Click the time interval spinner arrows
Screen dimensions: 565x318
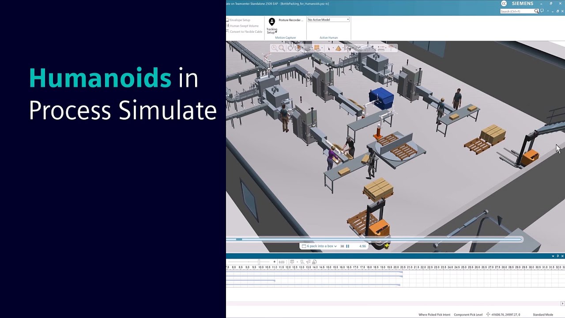tap(286, 262)
